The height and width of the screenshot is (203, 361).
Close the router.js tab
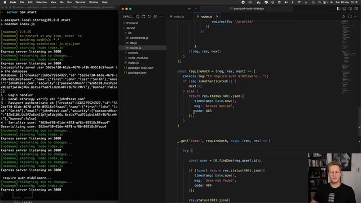[x=217, y=16]
